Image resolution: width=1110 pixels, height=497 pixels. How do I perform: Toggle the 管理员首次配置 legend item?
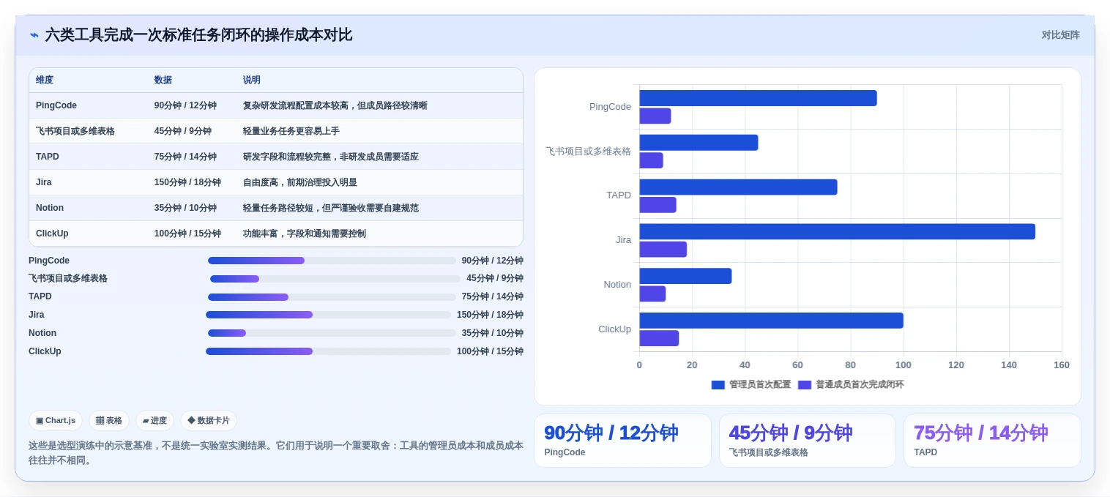[751, 384]
